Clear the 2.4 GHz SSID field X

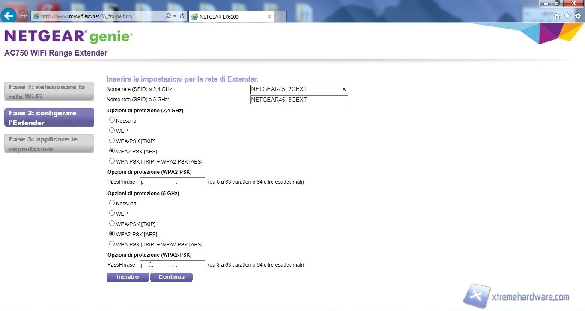point(344,89)
